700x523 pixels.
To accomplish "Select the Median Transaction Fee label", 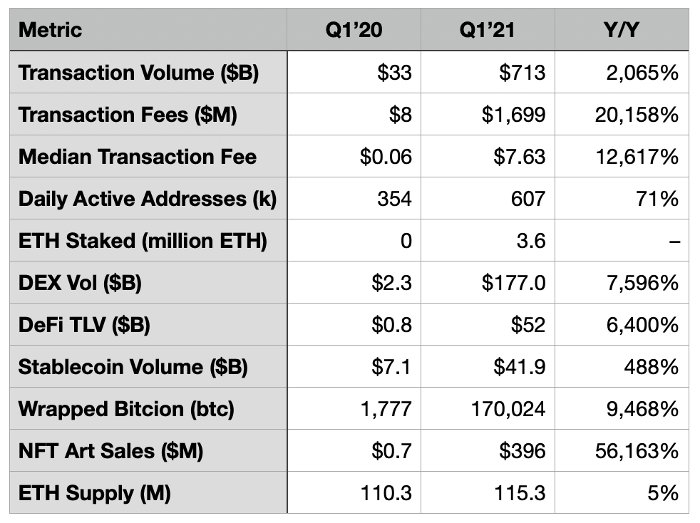I will point(138,157).
